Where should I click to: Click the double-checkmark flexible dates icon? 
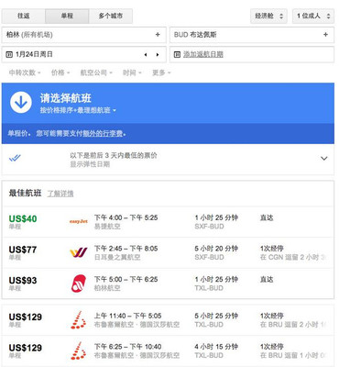[x=15, y=158]
